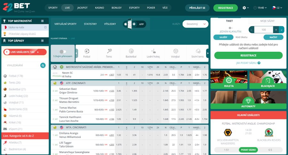
Task: Open Stolní tenis (53) in sidebar
Action: click(25, 109)
